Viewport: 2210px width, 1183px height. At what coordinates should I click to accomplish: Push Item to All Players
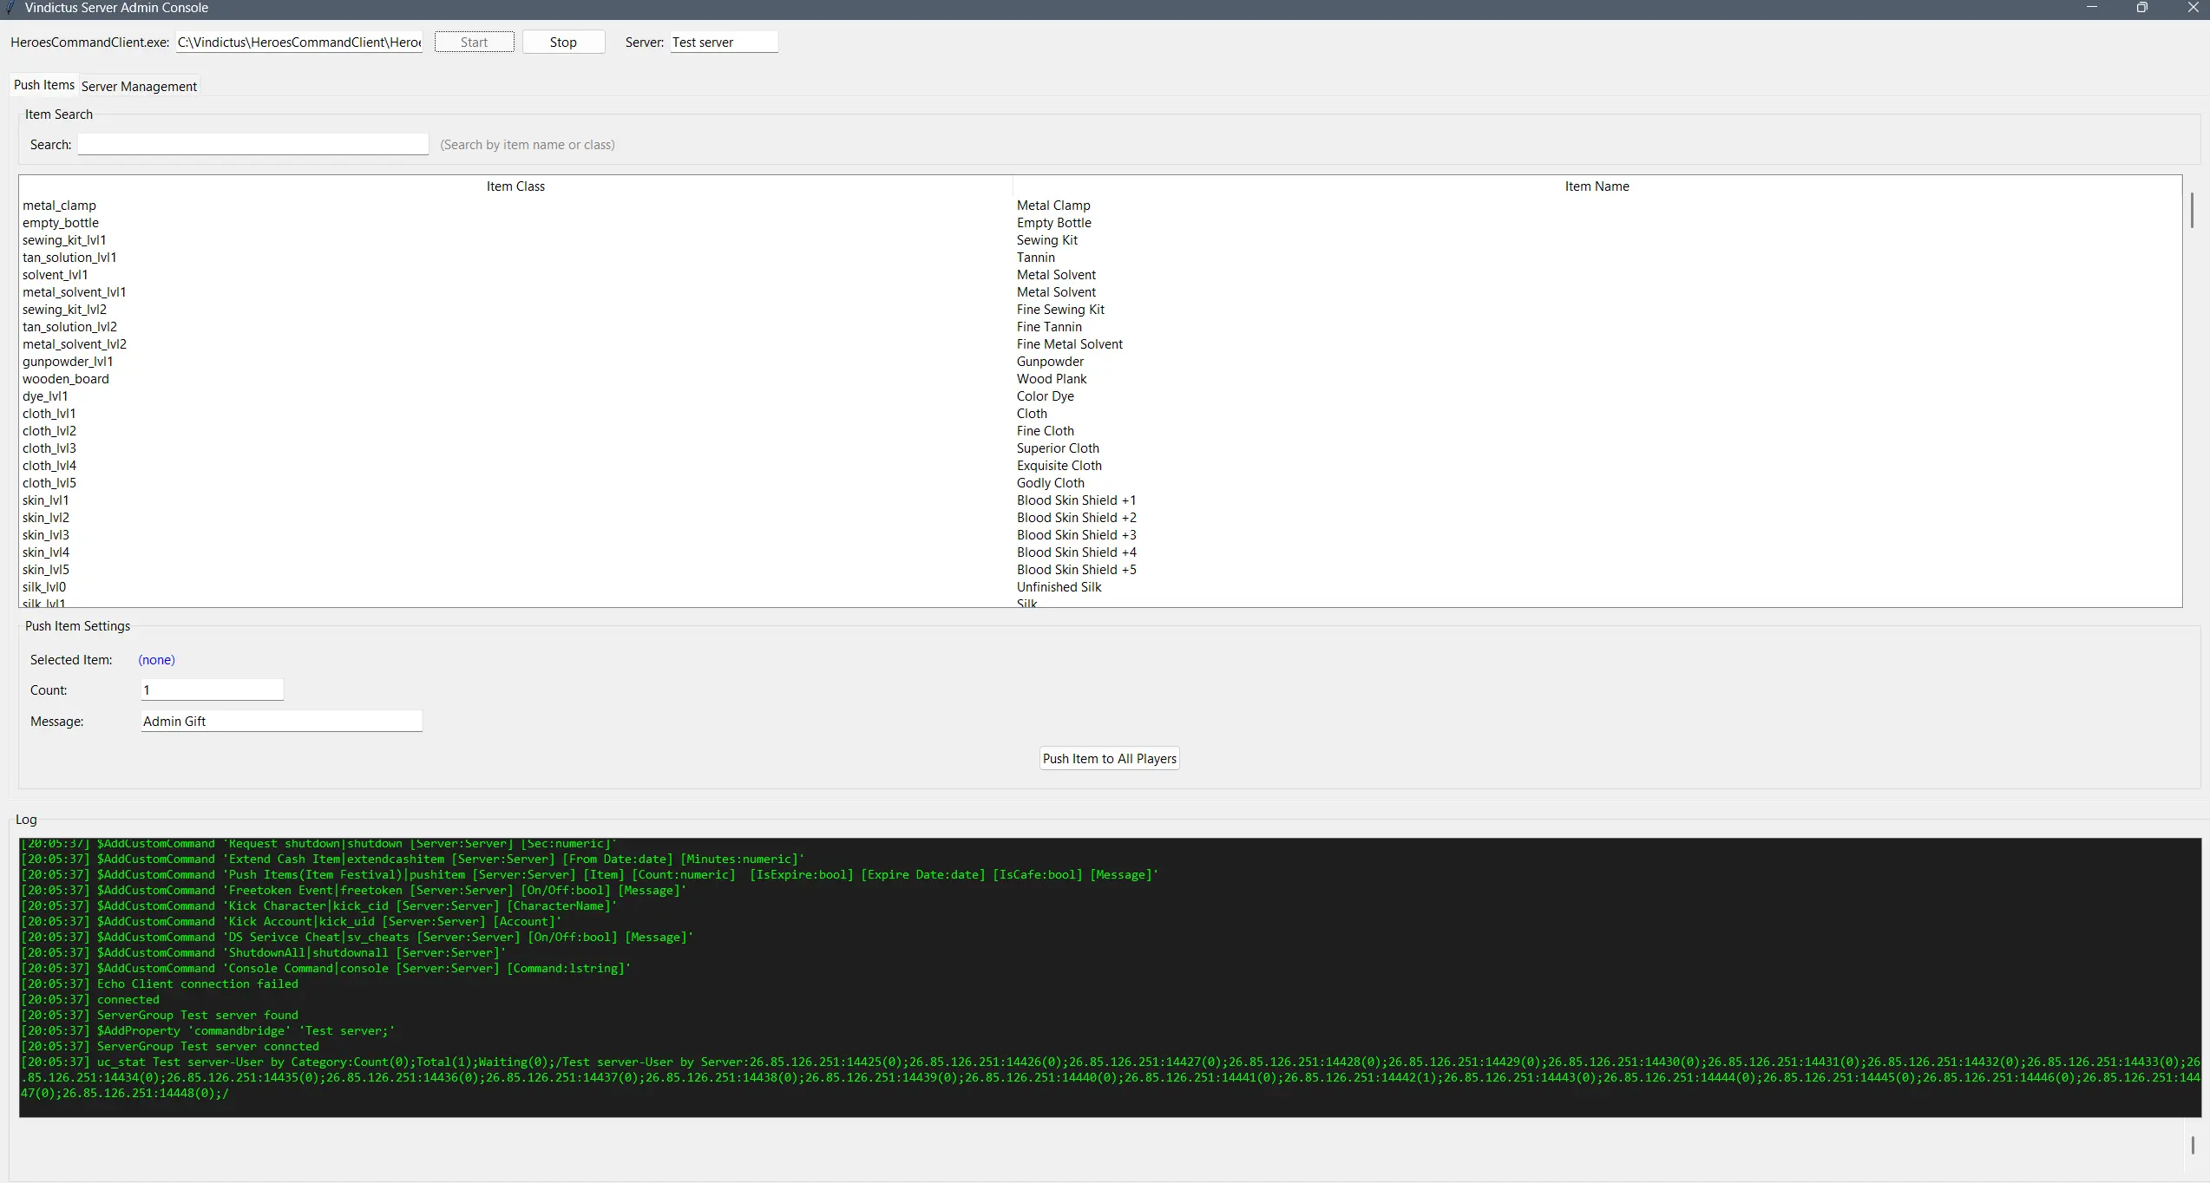point(1109,759)
